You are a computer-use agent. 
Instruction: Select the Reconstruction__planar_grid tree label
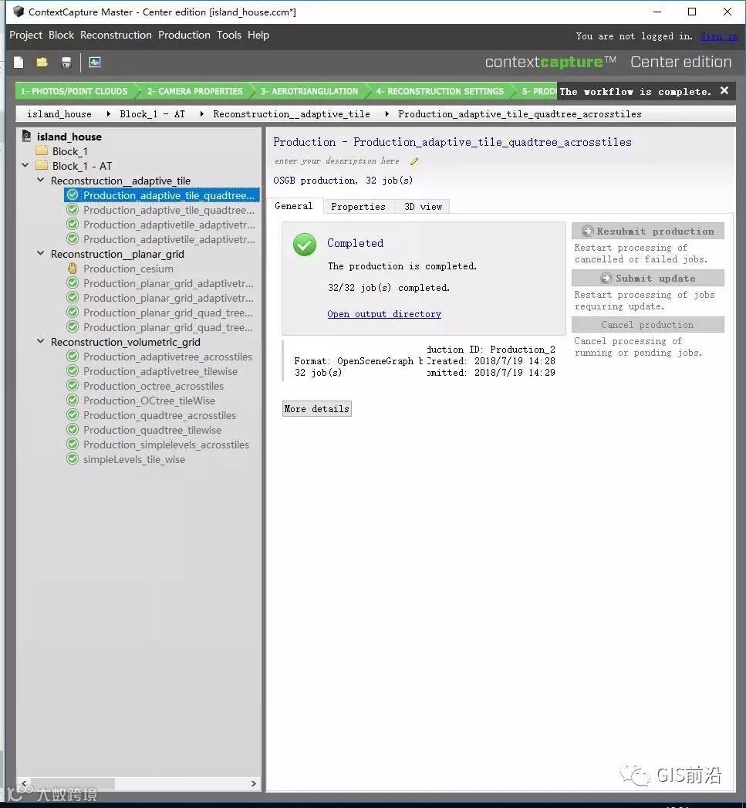[x=117, y=254]
